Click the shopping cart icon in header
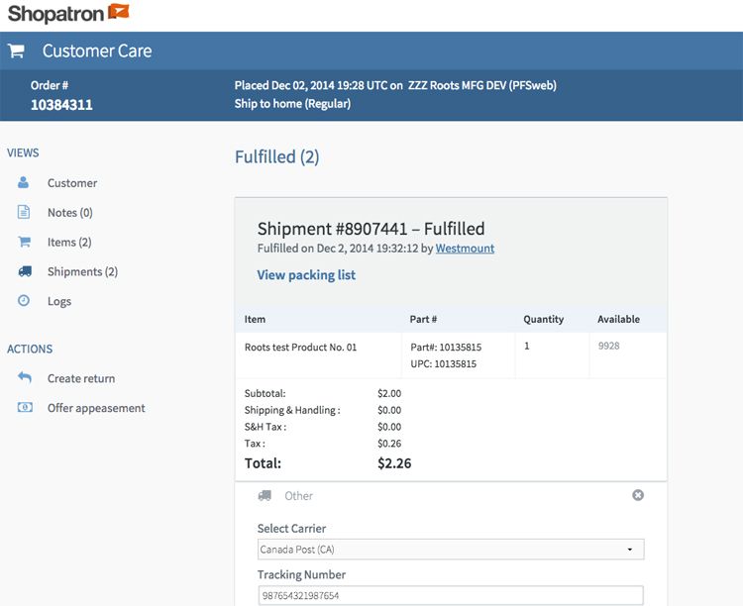 pyautogui.click(x=16, y=50)
